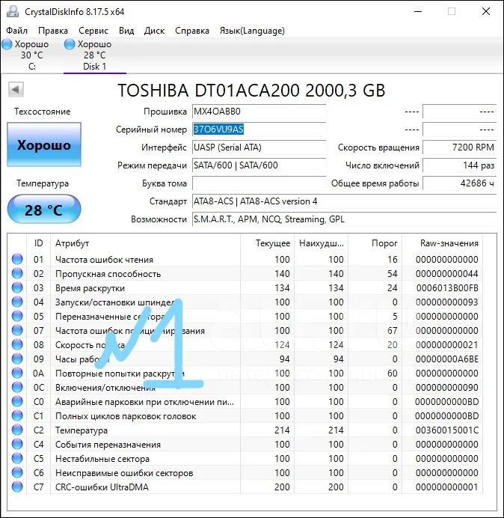504x518 pixels.
Task: Click status icon for attribute C1
Action: click(x=17, y=415)
